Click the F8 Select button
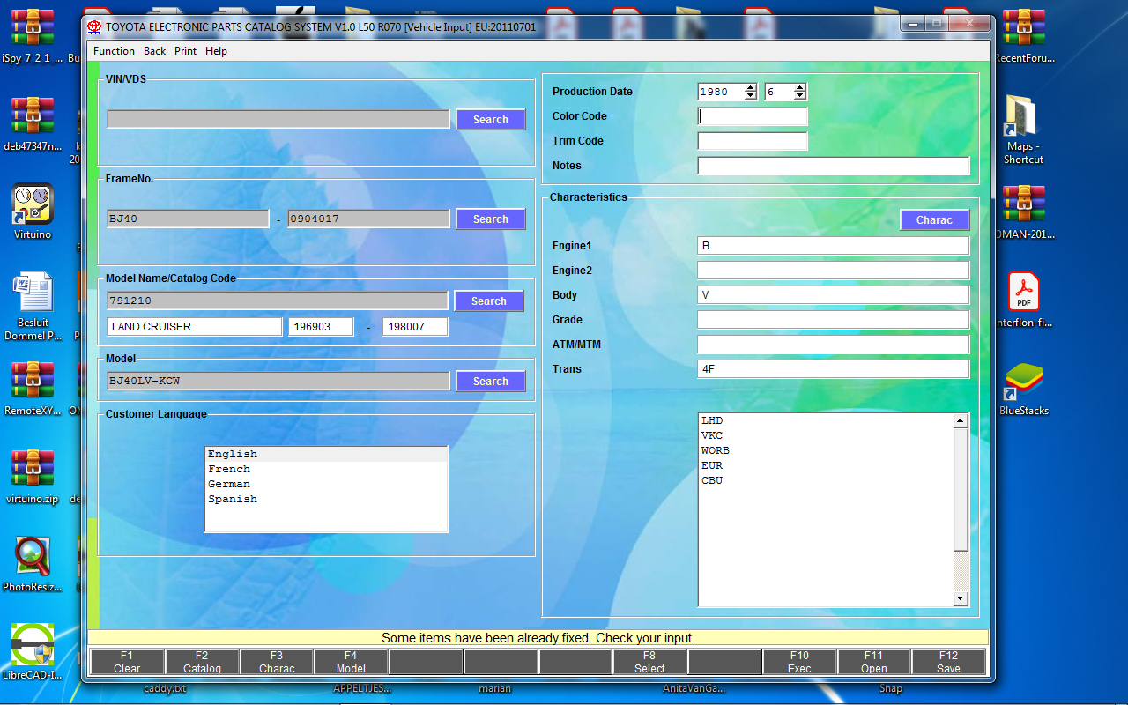 pos(649,662)
